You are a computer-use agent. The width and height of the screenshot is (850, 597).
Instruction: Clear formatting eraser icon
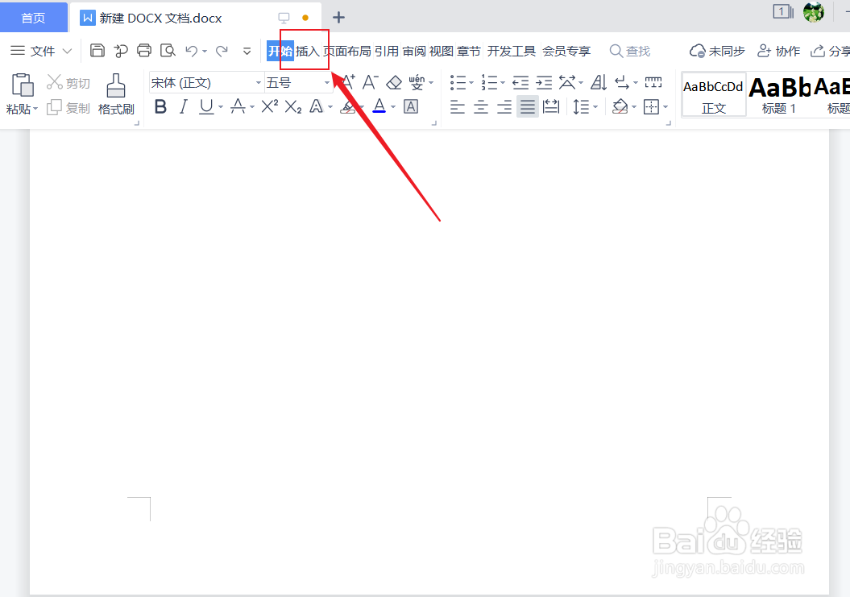click(x=394, y=83)
